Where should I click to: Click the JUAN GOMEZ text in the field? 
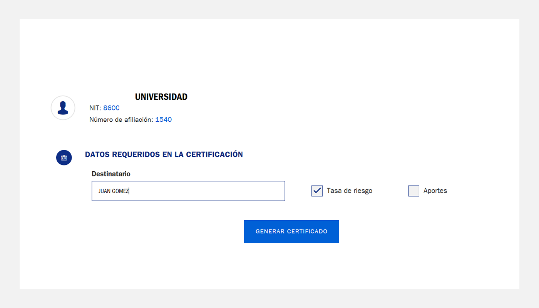tap(114, 191)
